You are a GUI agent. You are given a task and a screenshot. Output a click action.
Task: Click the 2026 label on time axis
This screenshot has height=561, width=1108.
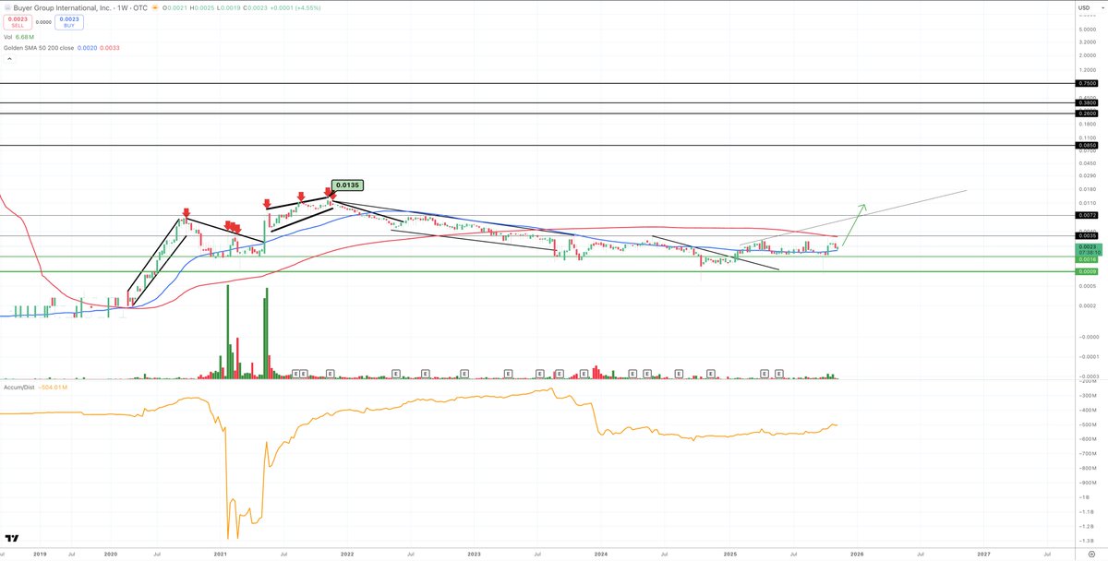coord(857,554)
